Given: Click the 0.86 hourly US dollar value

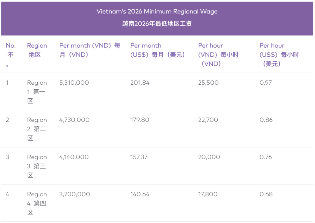Looking at the screenshot, I should coord(266,120).
